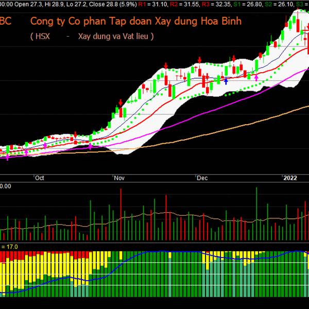
Task: Click the R2 = 31.55 resistance value
Action: [184, 4]
